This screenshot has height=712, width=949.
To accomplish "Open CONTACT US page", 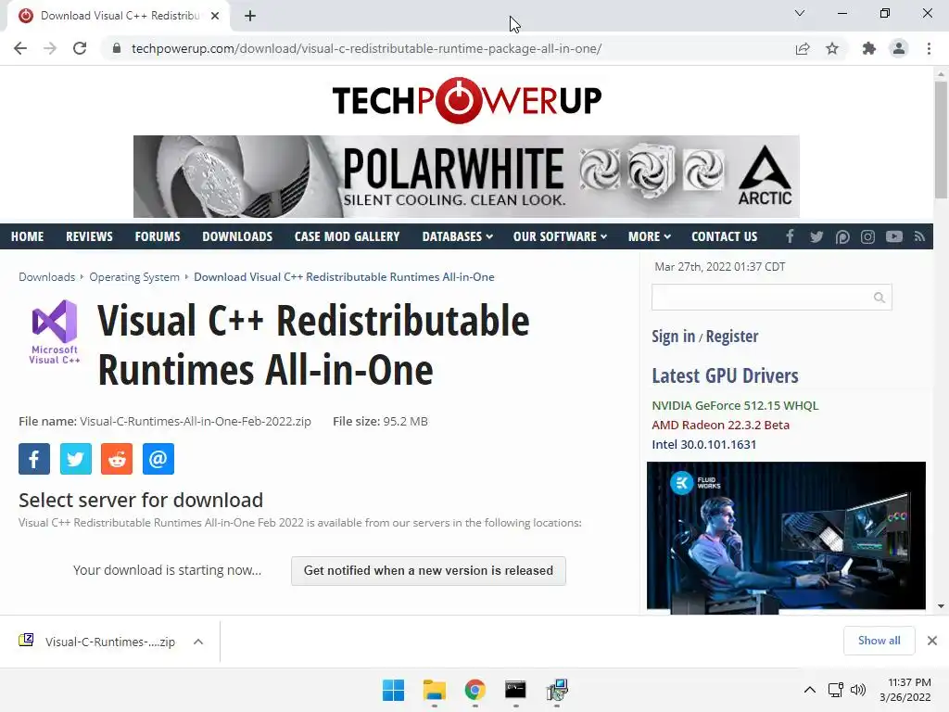I will click(x=724, y=236).
